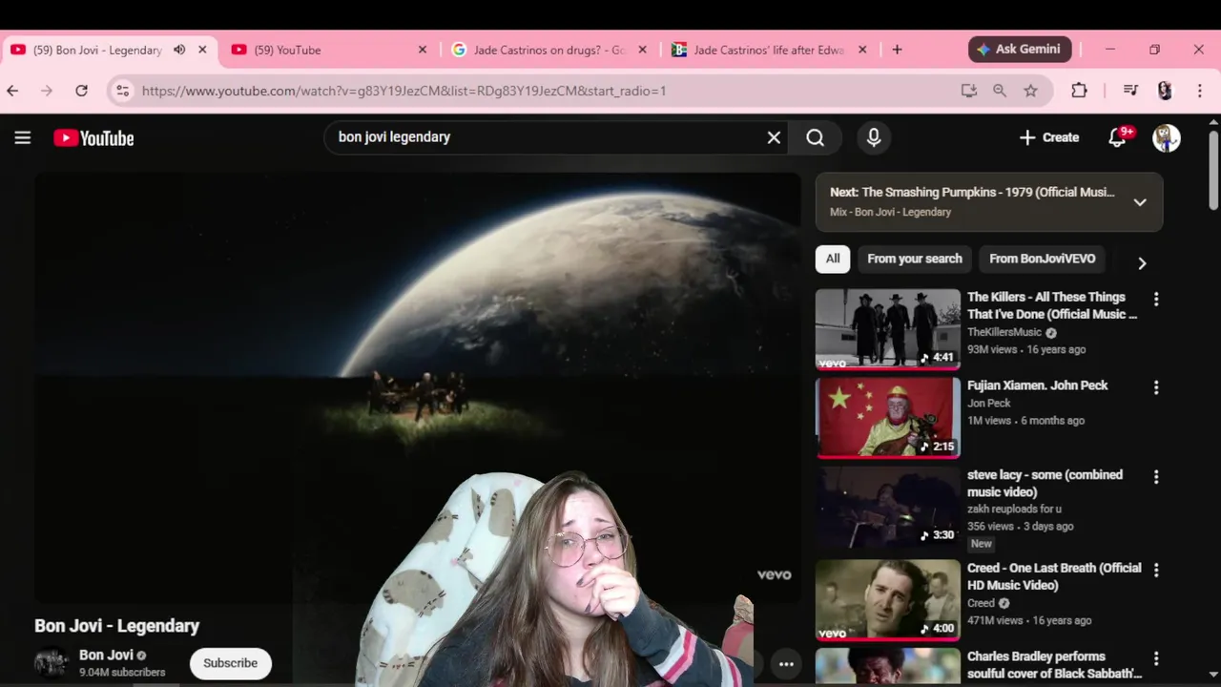Open the Fujian Xiamen video thumbnail
This screenshot has width=1221, height=687.
click(888, 418)
